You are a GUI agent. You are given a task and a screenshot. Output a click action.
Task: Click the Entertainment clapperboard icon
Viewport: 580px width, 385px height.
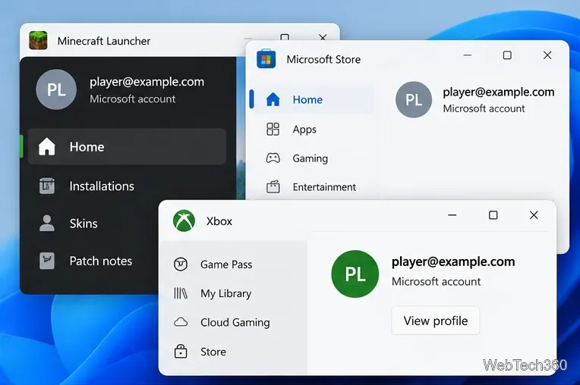[273, 186]
